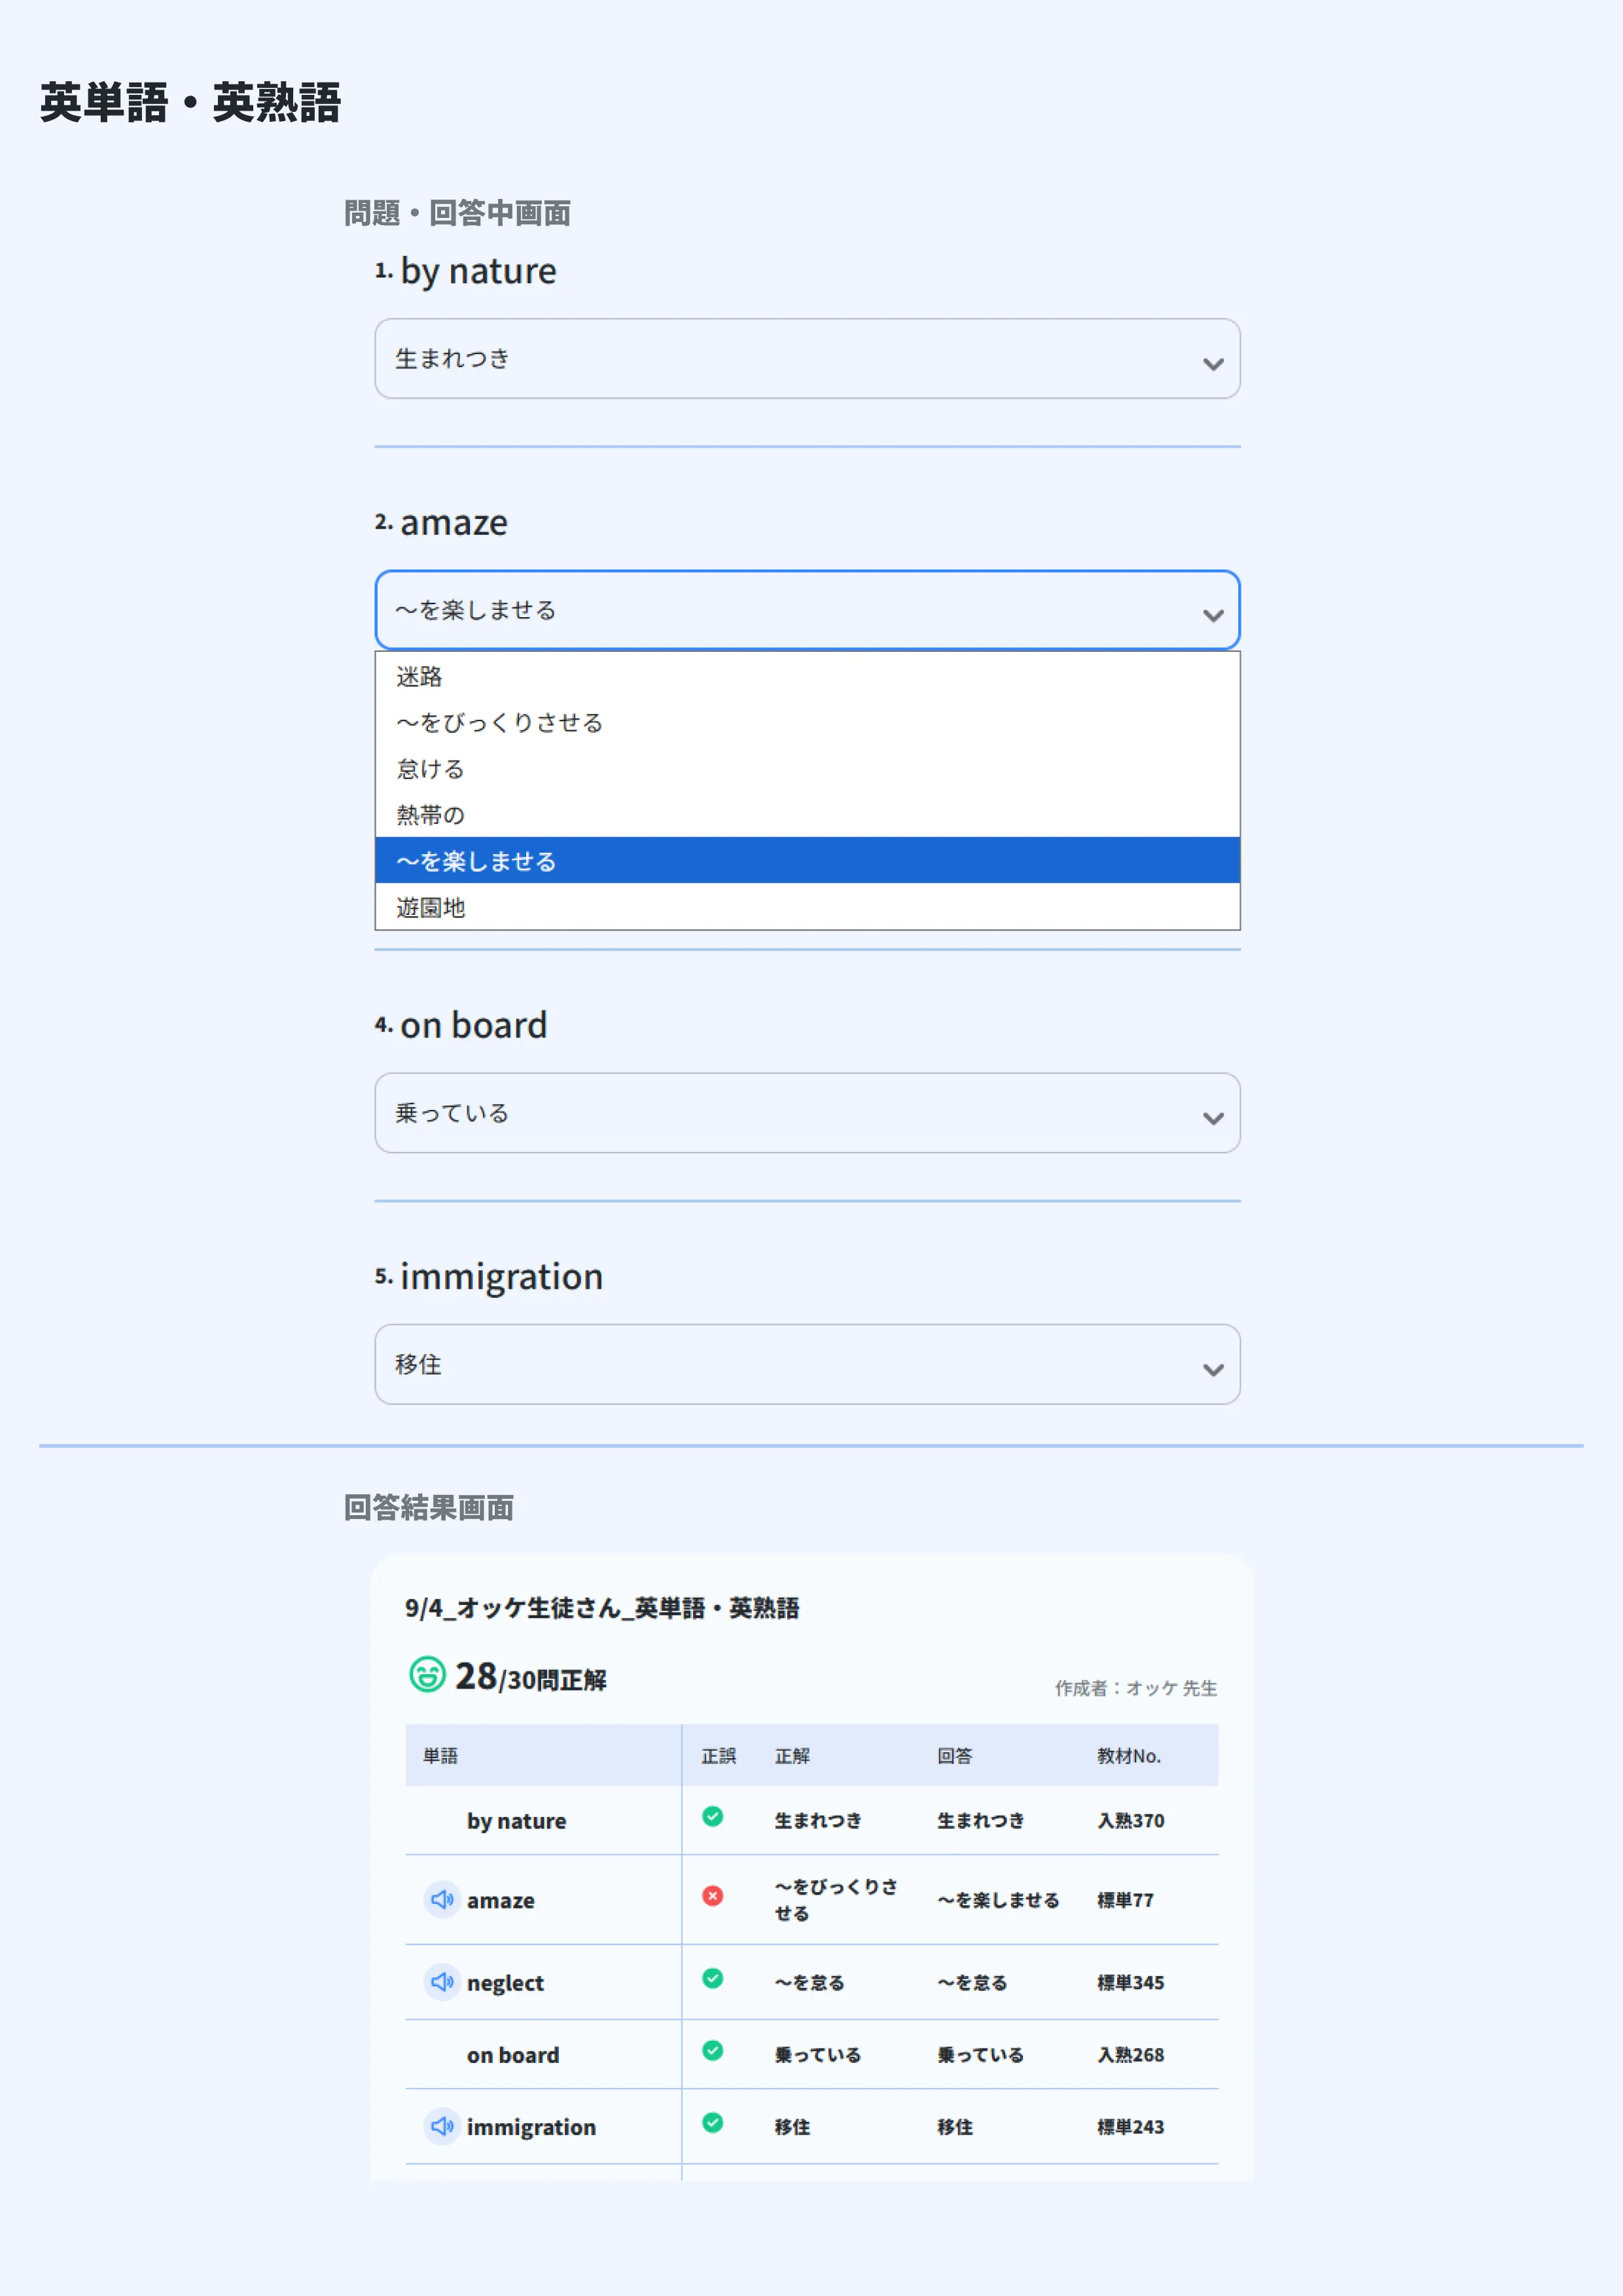Click the 教材No. column header
Screen dimensions: 1623x2296
[x=1128, y=1755]
